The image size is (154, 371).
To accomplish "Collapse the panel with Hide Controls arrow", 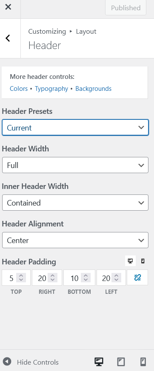I will click(x=7, y=362).
